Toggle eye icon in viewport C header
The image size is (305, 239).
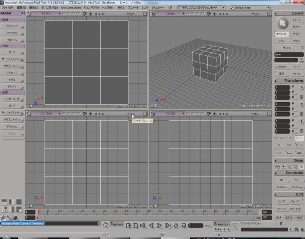(x=90, y=114)
